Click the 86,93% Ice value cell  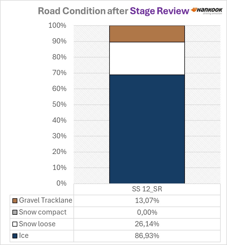click(147, 236)
